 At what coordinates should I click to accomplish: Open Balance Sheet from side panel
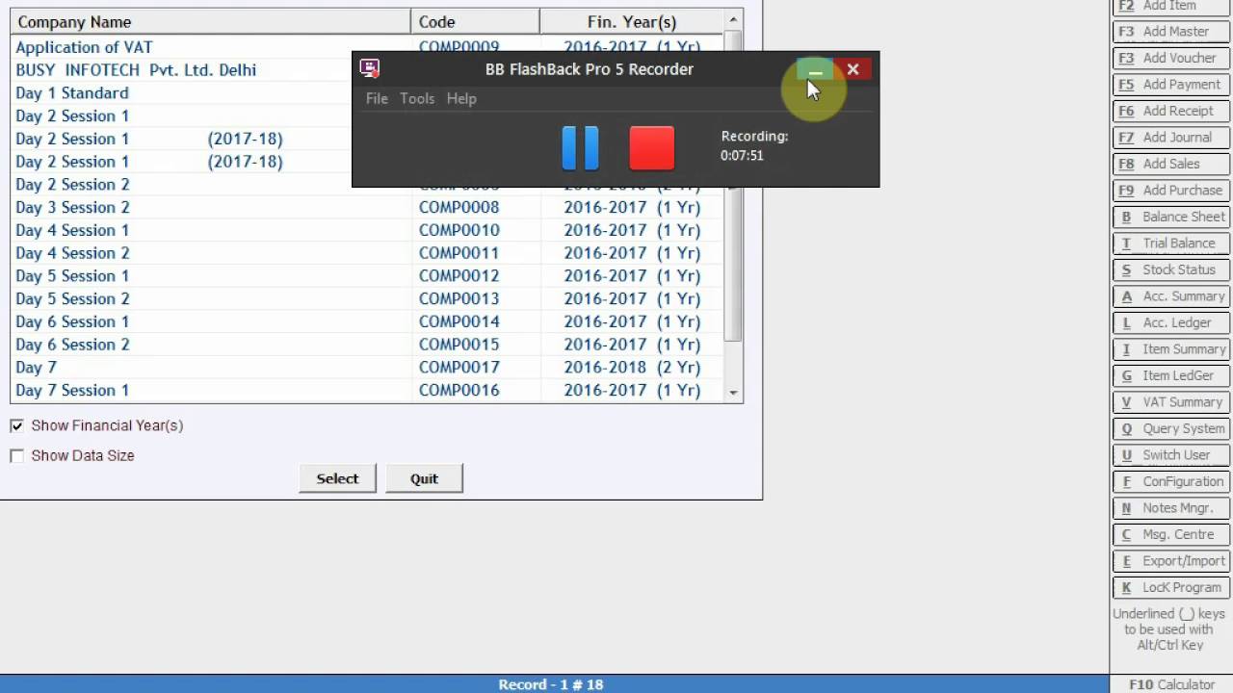1171,217
